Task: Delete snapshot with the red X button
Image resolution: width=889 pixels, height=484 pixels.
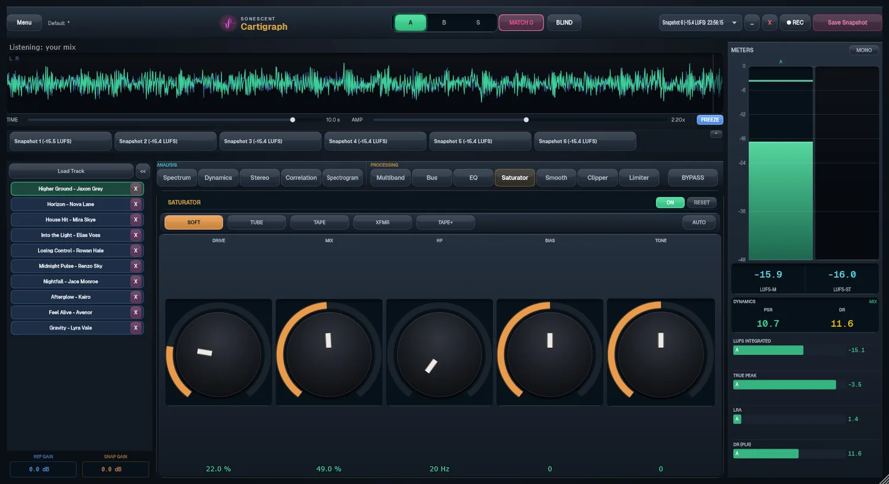Action: pyautogui.click(x=769, y=23)
